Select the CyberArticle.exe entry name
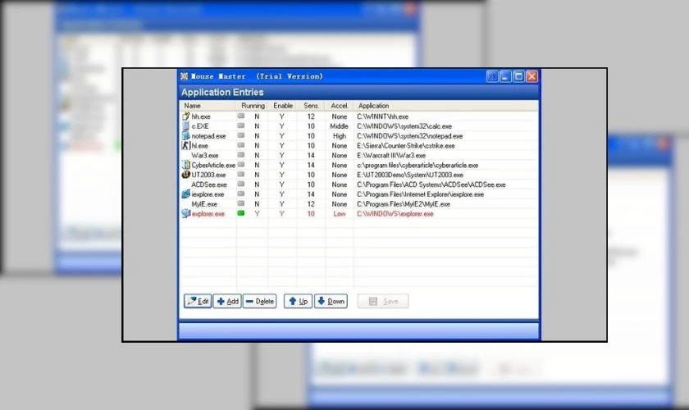689x410 pixels. click(x=213, y=166)
